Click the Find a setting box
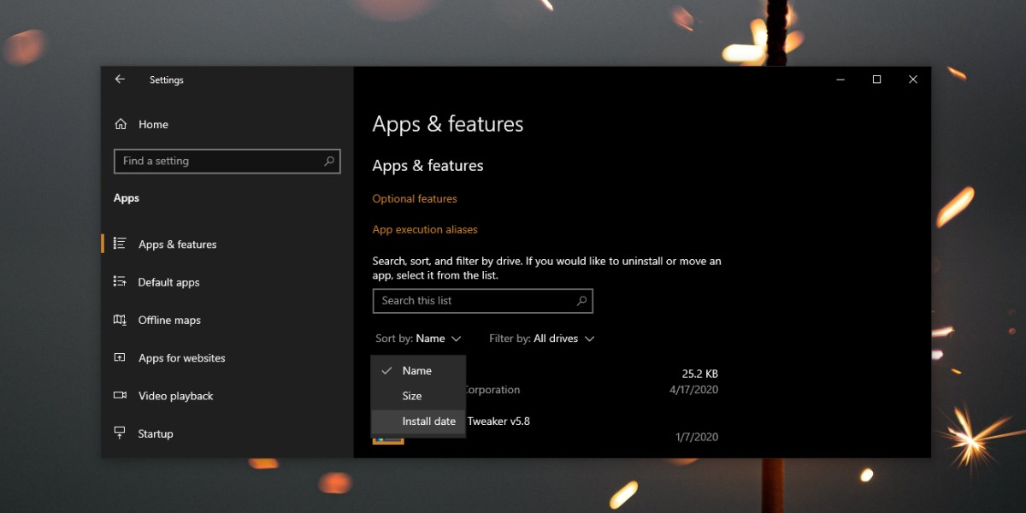 pos(227,161)
